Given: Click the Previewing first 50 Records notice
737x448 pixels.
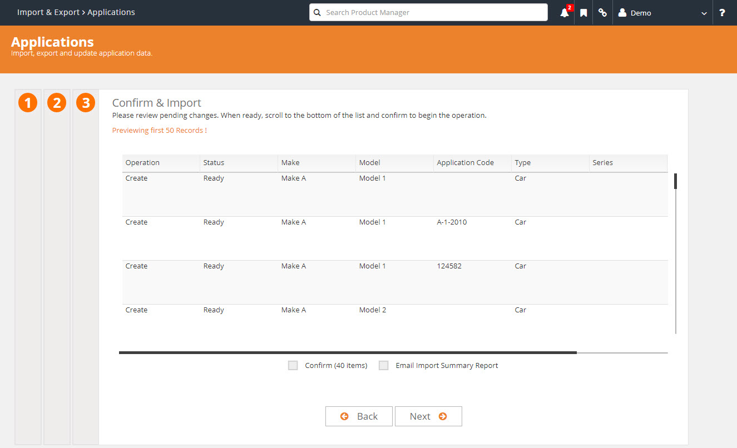Looking at the screenshot, I should point(160,131).
